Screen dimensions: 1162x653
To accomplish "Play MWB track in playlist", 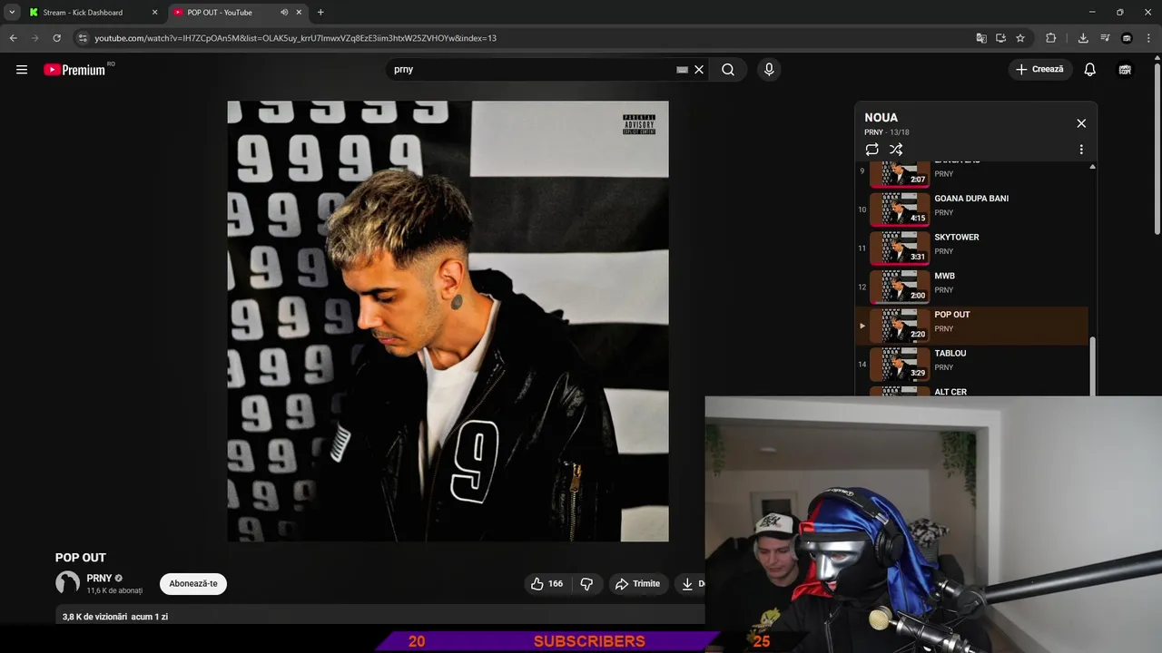I will click(x=972, y=287).
